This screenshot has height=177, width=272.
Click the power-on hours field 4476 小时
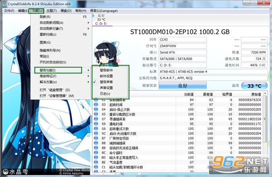point(254,65)
